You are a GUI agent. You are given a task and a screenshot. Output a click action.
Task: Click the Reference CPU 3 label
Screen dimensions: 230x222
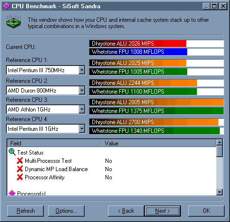(27, 100)
